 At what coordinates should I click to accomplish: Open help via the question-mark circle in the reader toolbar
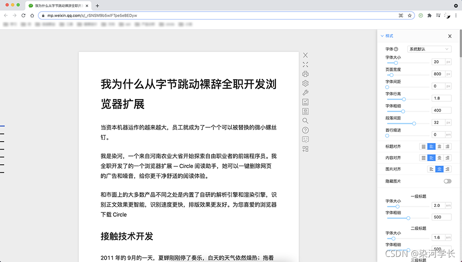coord(305,130)
